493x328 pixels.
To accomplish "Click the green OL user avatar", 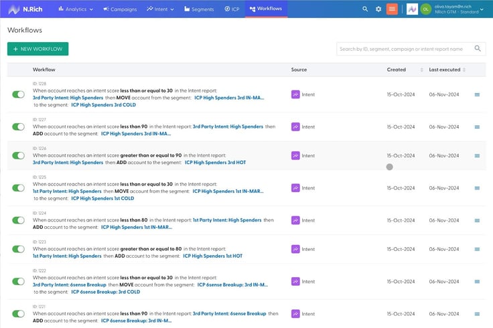I will [x=426, y=9].
